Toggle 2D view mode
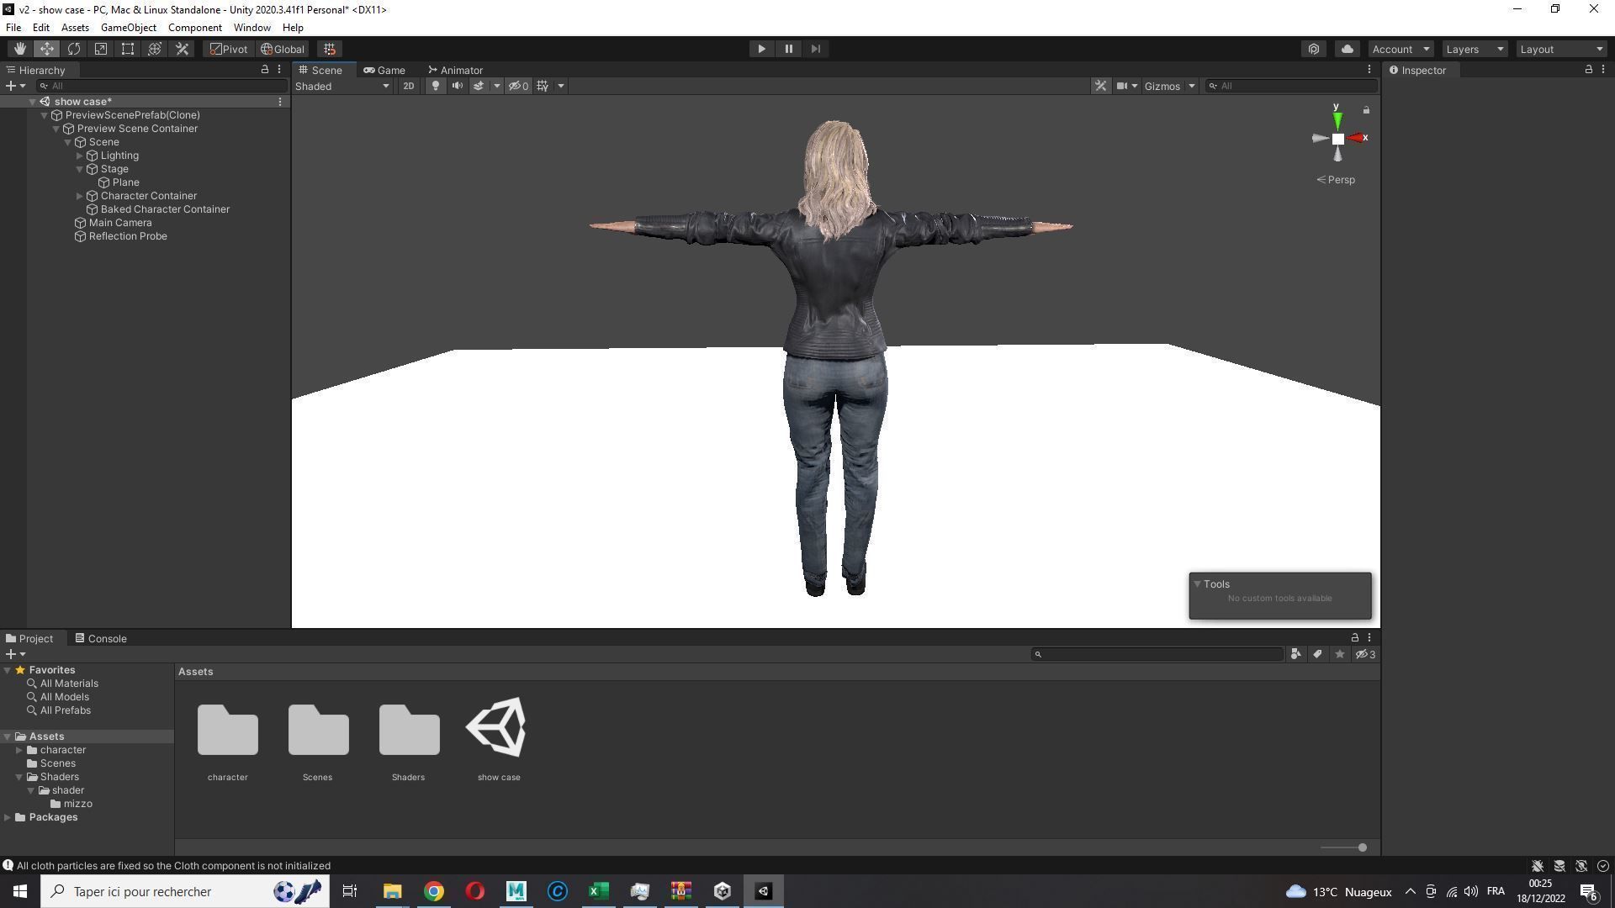This screenshot has width=1615, height=908. pos(408,86)
